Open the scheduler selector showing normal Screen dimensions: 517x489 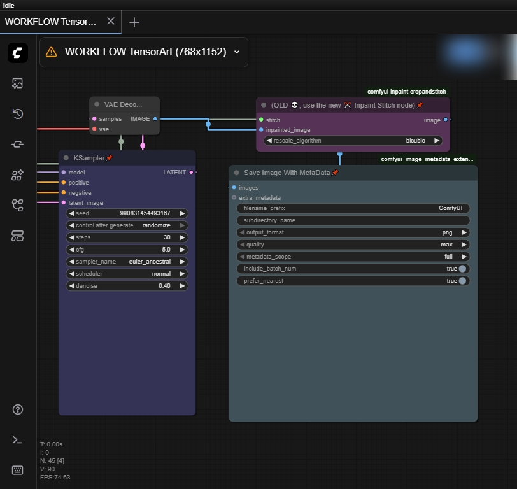(127, 273)
